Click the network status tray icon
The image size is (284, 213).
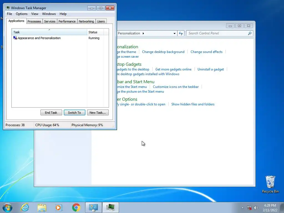(x=249, y=208)
